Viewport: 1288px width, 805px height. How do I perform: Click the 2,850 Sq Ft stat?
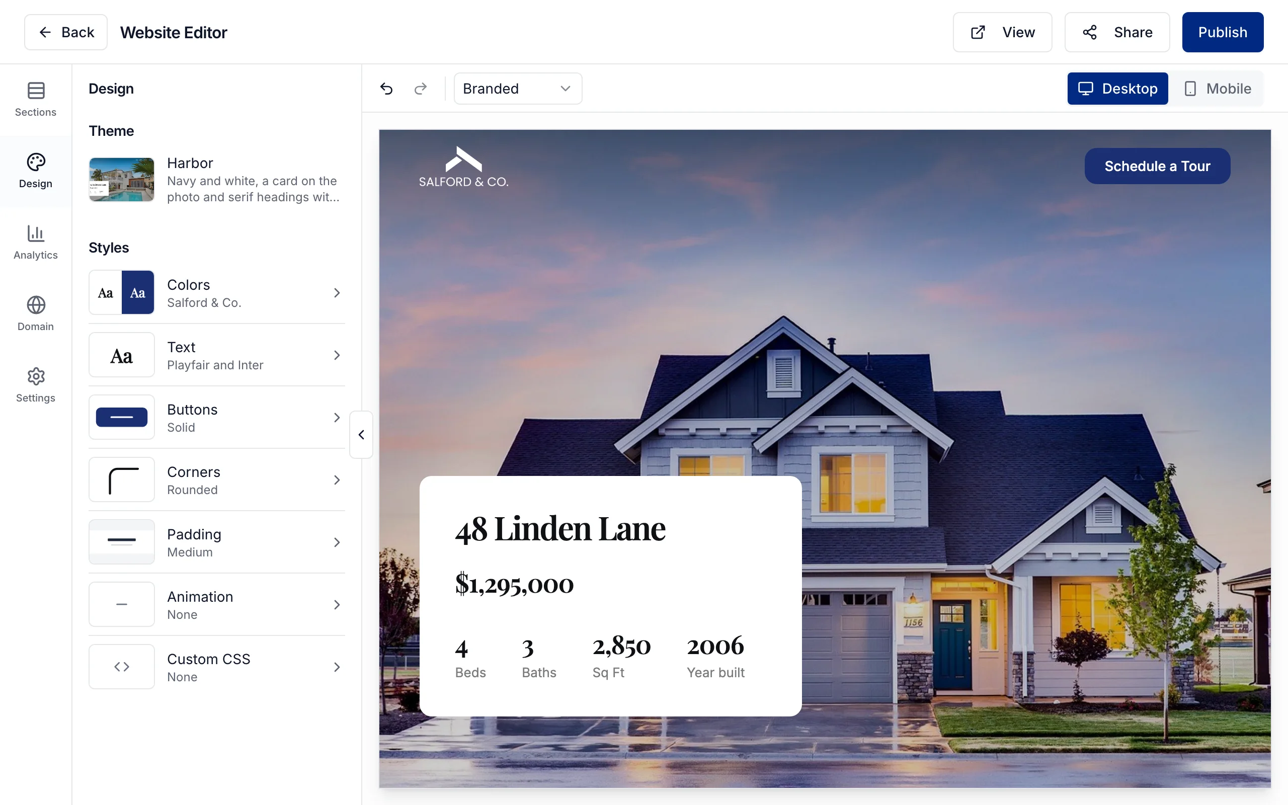622,658
